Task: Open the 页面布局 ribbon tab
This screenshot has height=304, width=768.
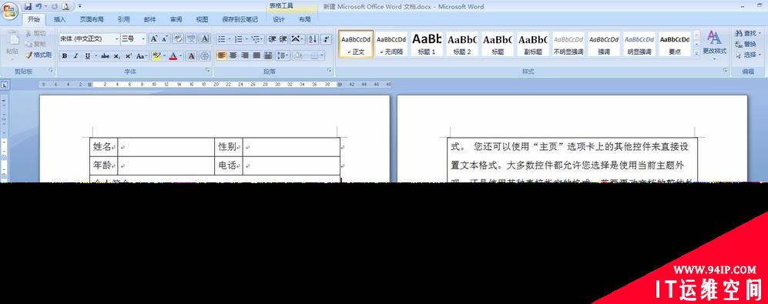Action: 92,19
